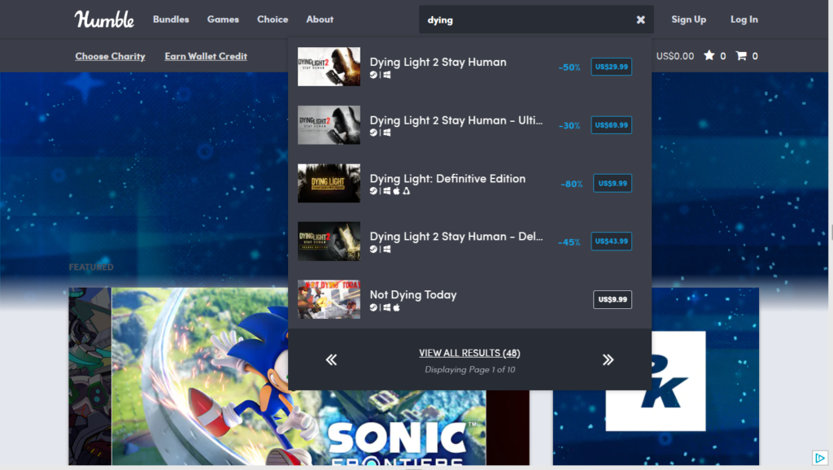
Task: Click the US$69.99 price button
Action: pyautogui.click(x=612, y=125)
